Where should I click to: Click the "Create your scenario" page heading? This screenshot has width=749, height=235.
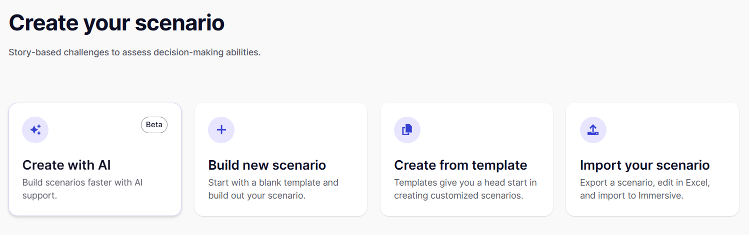116,23
